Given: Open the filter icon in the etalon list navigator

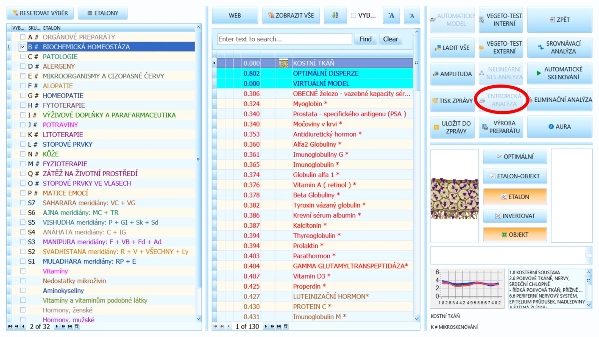Looking at the screenshot, I should pyautogui.click(x=76, y=327).
